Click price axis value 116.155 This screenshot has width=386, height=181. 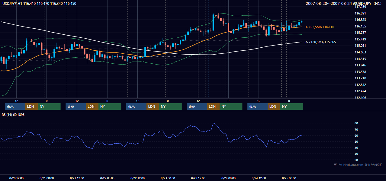[360, 26]
